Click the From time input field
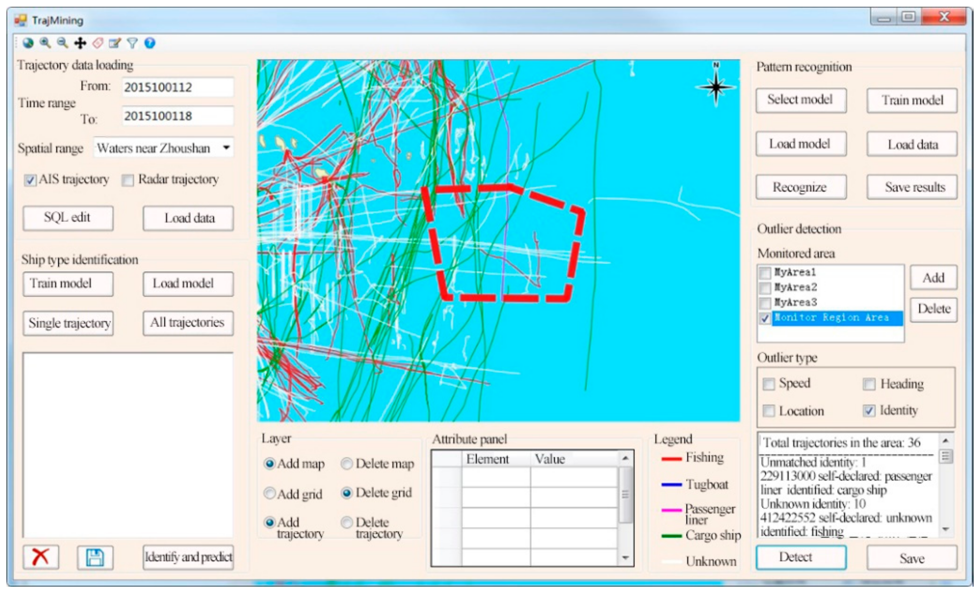Viewport: 980px width, 593px height. point(177,87)
